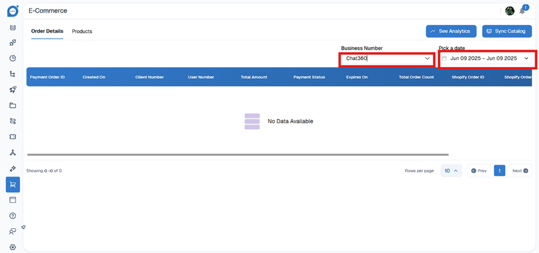The width and height of the screenshot is (539, 253).
Task: Open settings gear icon in sidebar
Action: point(13,247)
